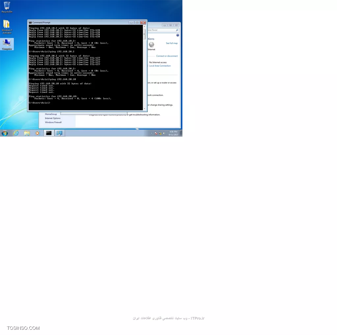This screenshot has height=335, width=337.
Task: Show hidden system tray icons arrow
Action: (x=151, y=133)
